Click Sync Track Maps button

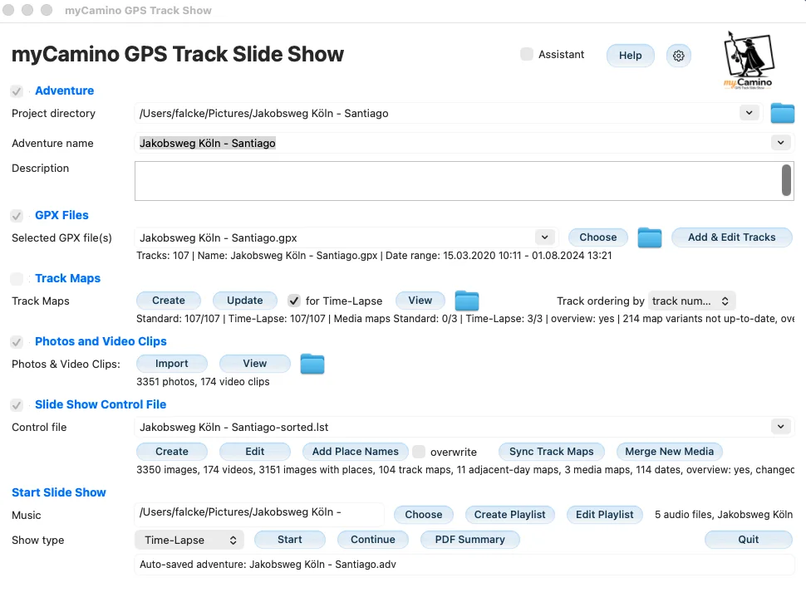point(552,452)
